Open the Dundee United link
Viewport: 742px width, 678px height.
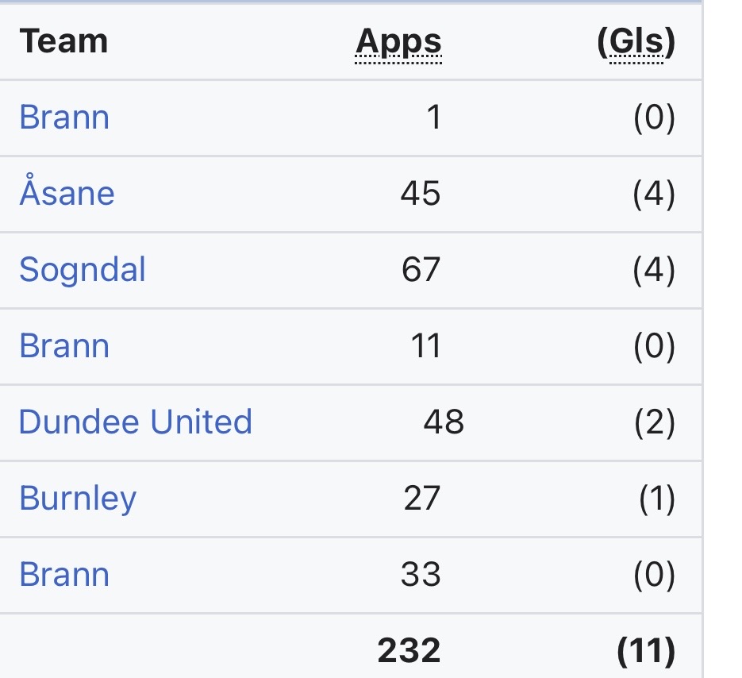click(x=135, y=422)
